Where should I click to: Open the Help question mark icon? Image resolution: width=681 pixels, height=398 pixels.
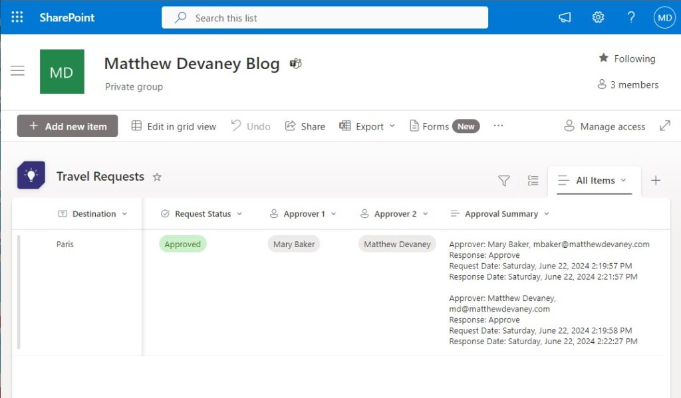[631, 17]
